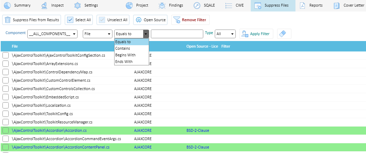This screenshot has height=153, width=366.
Task: Open the SQALE tab
Action: click(x=205, y=5)
